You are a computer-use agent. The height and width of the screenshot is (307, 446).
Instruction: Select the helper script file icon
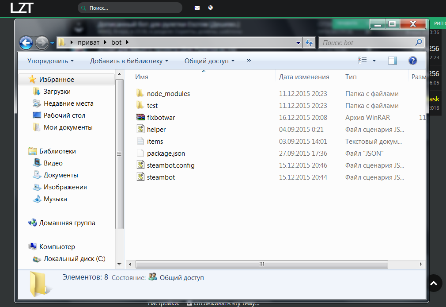pyautogui.click(x=140, y=129)
